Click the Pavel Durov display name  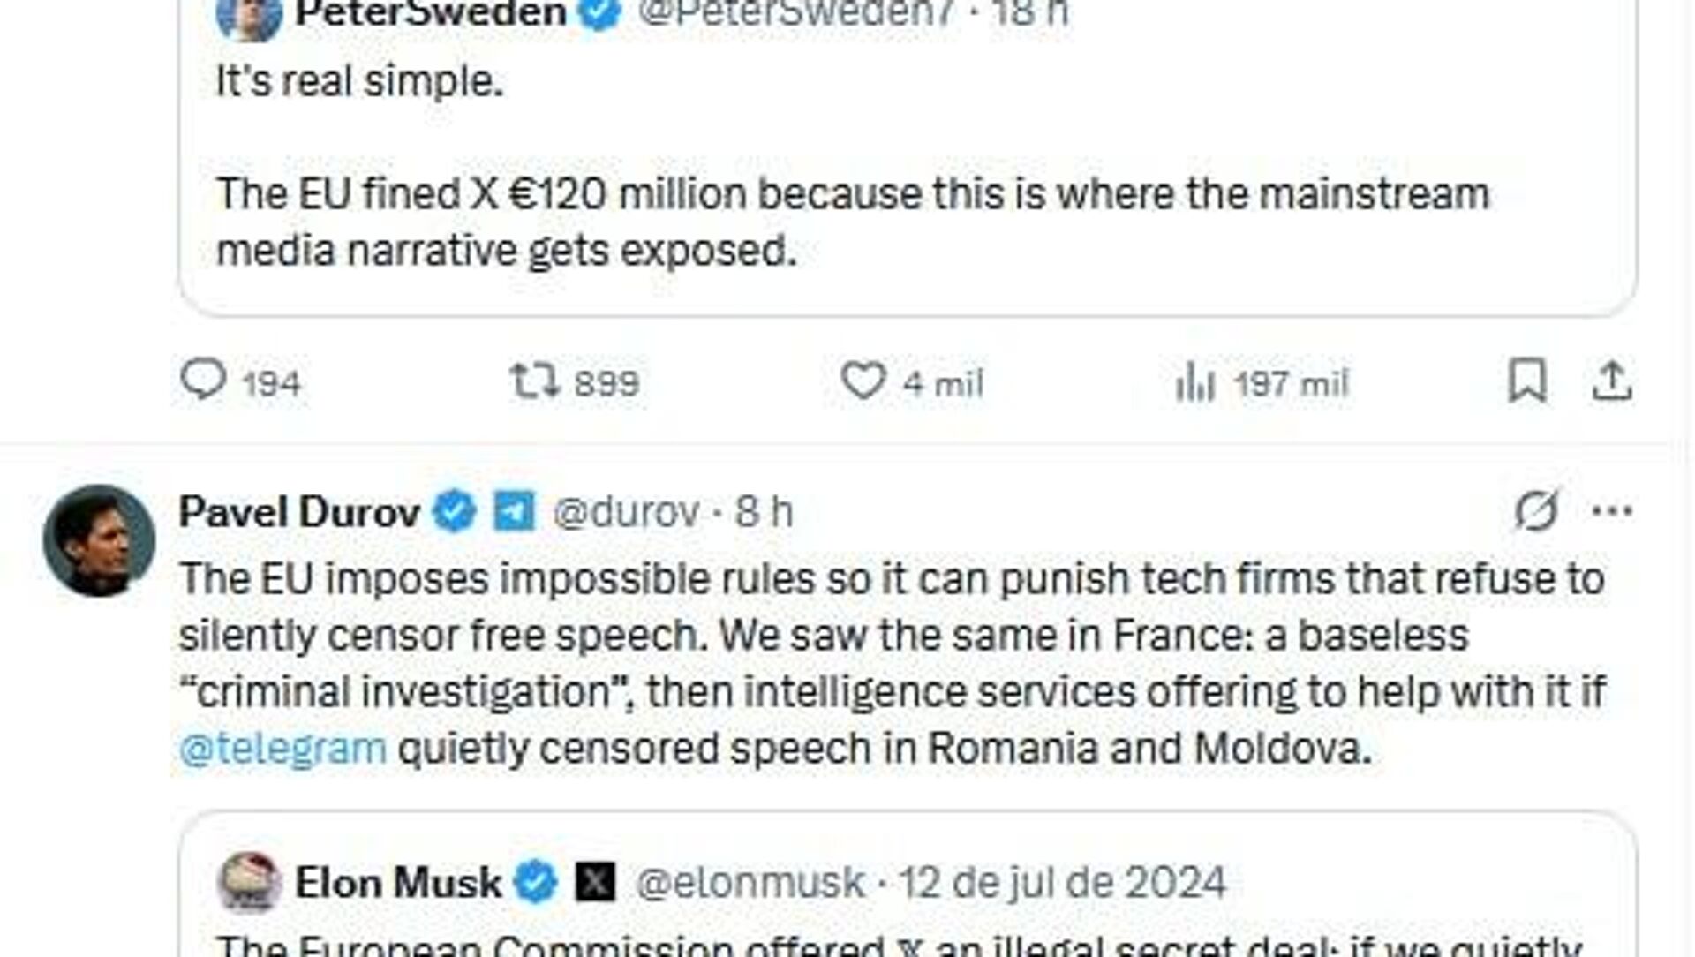click(x=298, y=512)
